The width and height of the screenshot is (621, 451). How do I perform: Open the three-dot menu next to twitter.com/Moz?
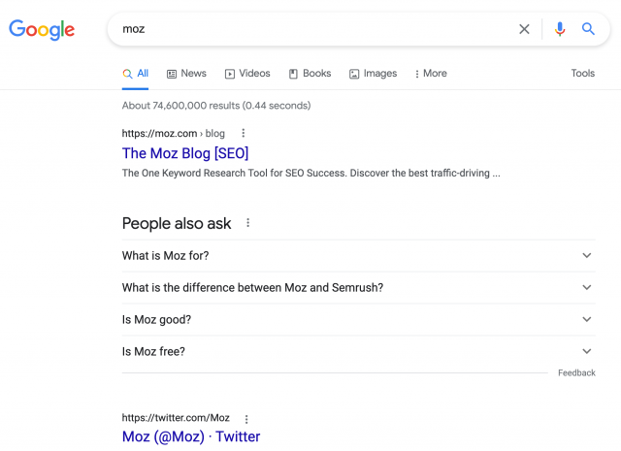(x=246, y=419)
